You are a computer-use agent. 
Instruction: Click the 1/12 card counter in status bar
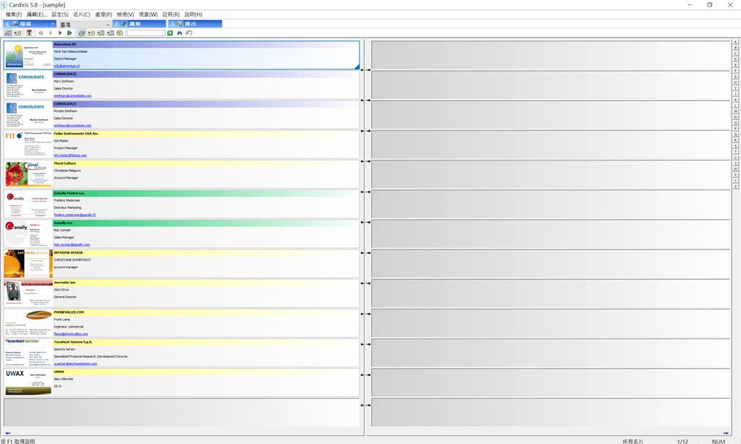(682, 441)
